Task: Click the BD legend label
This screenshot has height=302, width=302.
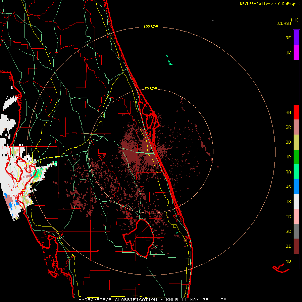Action: point(288,142)
